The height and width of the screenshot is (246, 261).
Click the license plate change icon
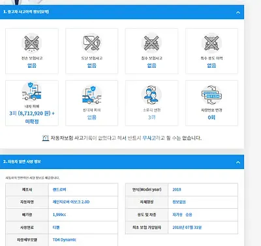click(211, 95)
